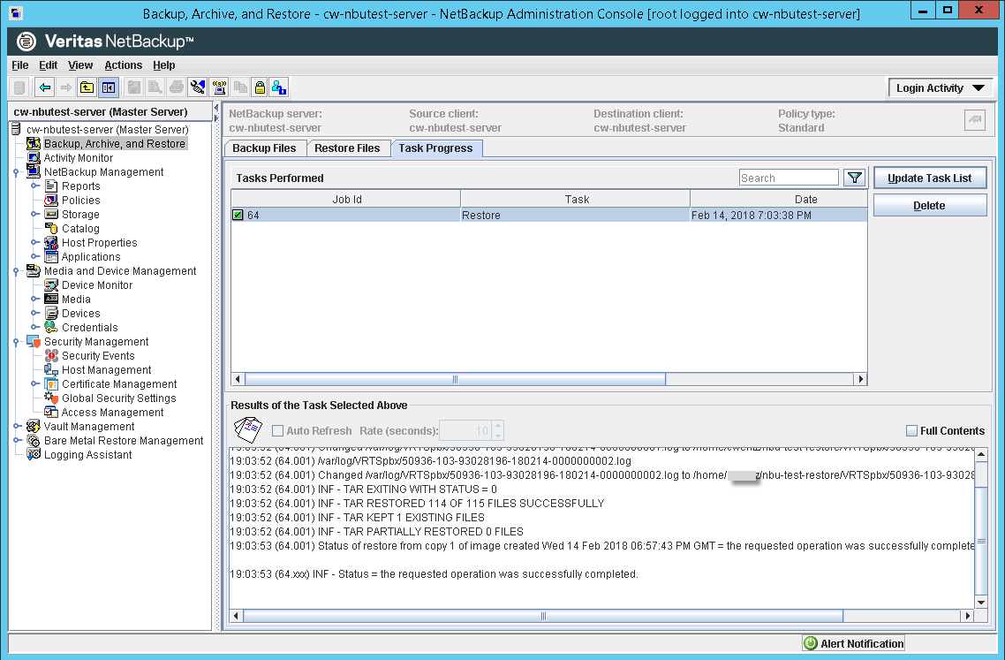Click the Update Task List button
The image size is (1005, 660).
tap(930, 177)
